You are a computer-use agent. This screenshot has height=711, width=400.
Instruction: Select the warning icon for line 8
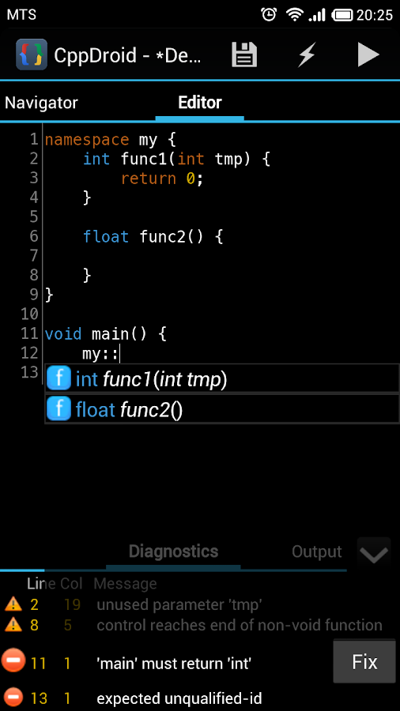[x=13, y=626]
